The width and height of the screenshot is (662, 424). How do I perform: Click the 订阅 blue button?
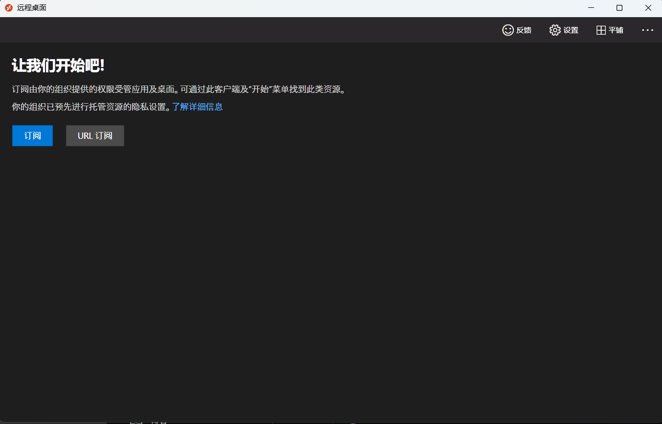pyautogui.click(x=32, y=135)
